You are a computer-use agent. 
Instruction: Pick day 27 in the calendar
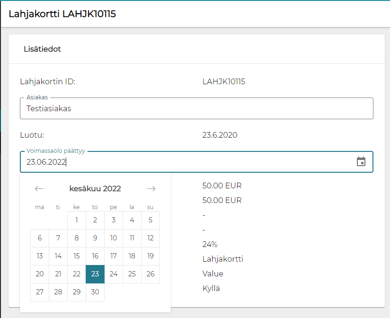coord(40,292)
